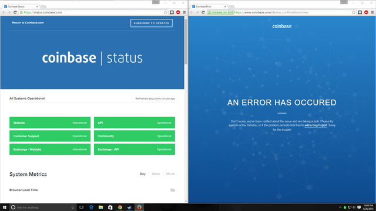
Task: Switch System Metrics to Week view
Action: (x=156, y=174)
